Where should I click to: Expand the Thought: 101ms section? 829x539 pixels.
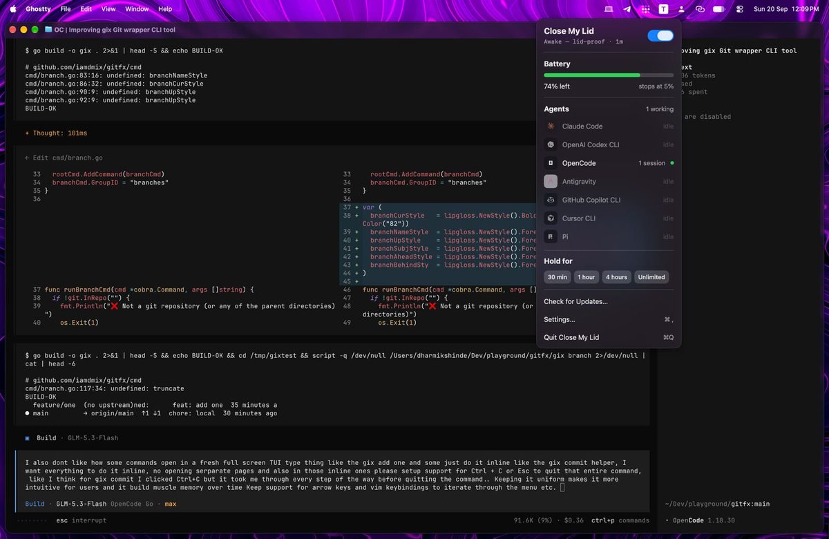56,133
